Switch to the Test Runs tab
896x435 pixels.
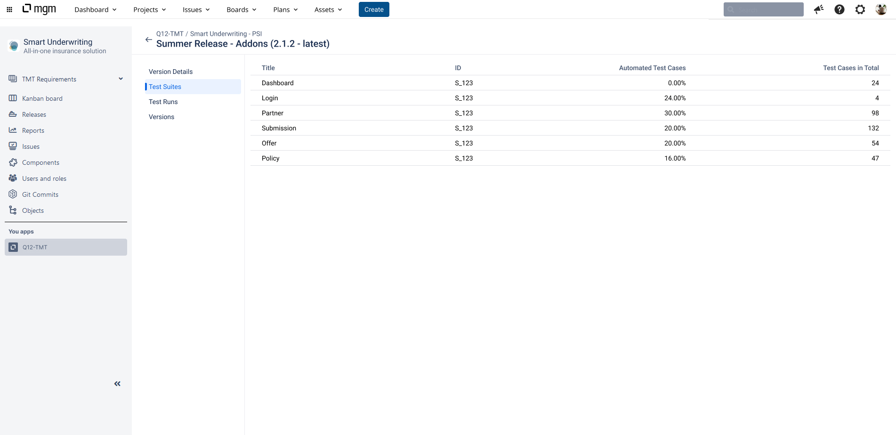(163, 102)
